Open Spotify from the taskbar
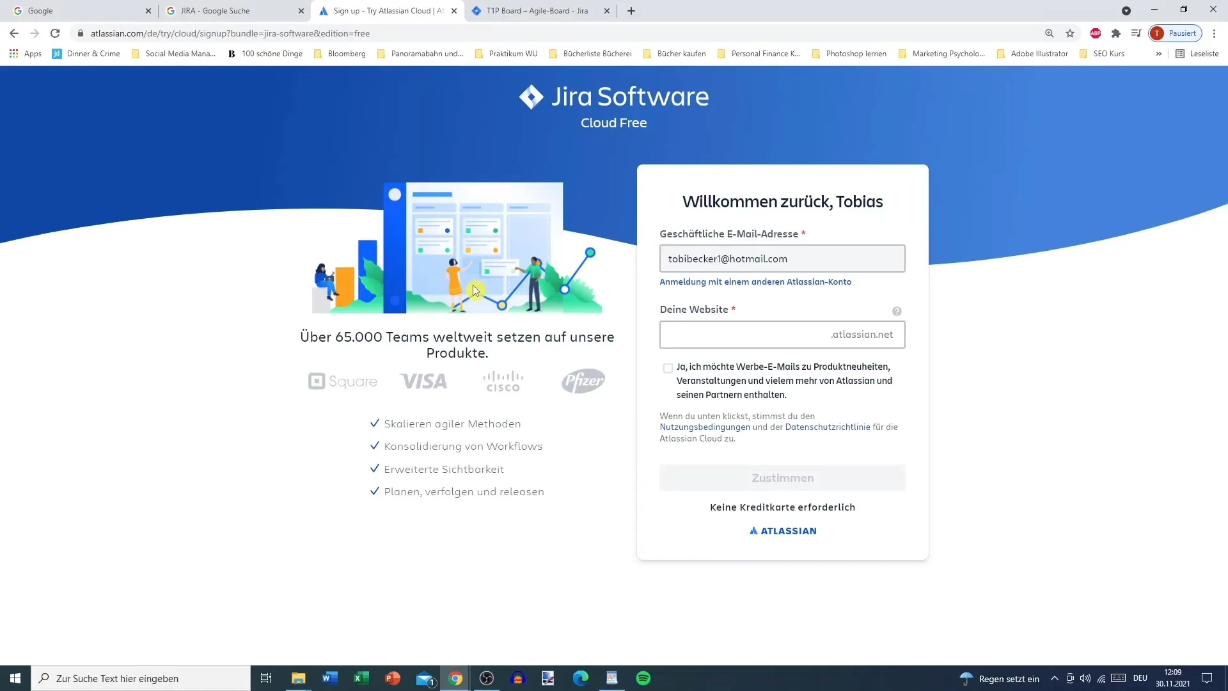This screenshot has width=1228, height=691. pyautogui.click(x=643, y=678)
